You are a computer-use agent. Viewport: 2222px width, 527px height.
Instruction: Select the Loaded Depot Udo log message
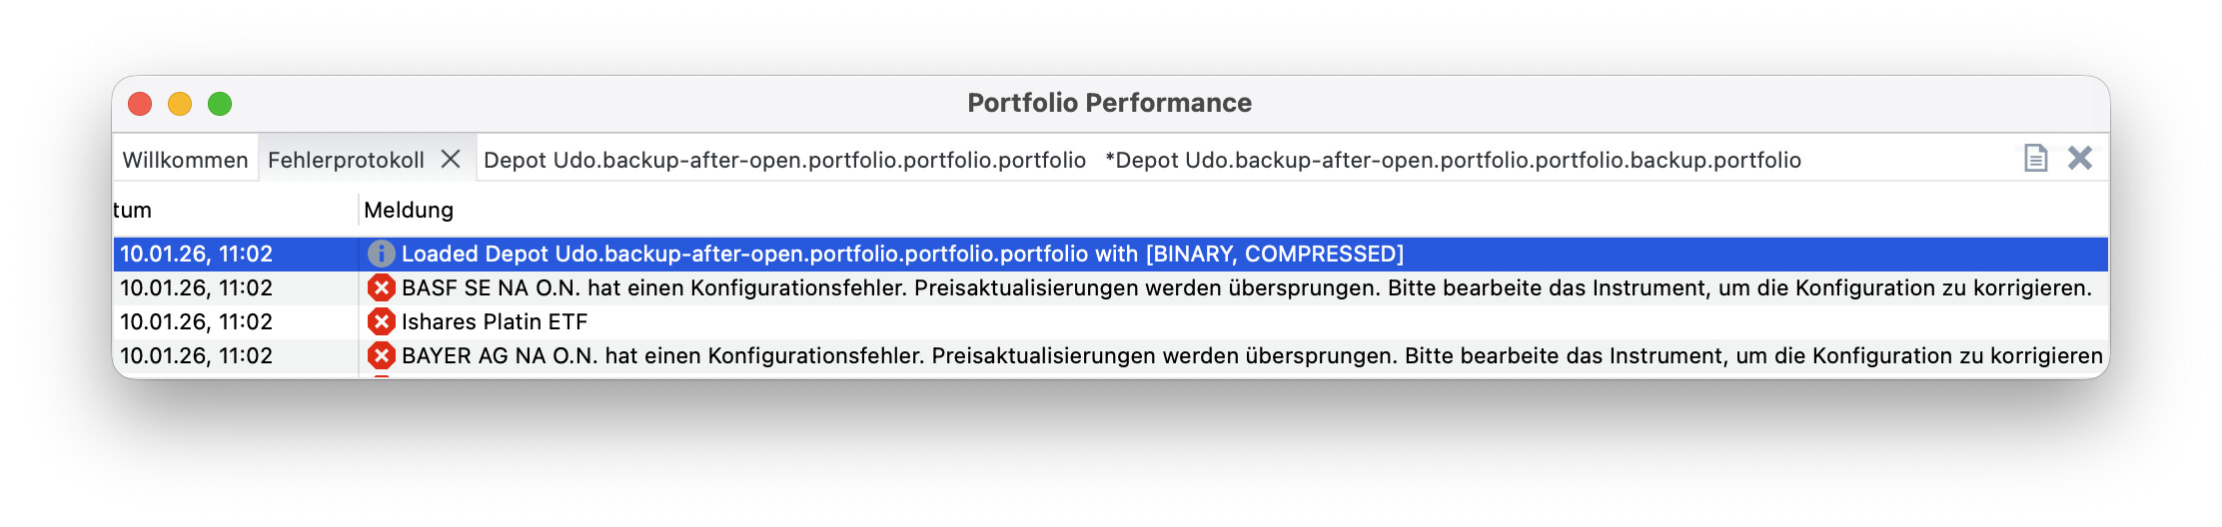902,254
